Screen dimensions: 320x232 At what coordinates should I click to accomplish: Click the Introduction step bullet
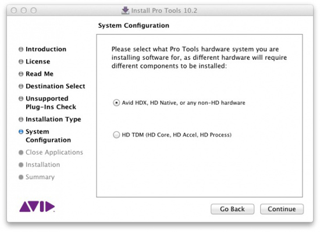coord(21,49)
